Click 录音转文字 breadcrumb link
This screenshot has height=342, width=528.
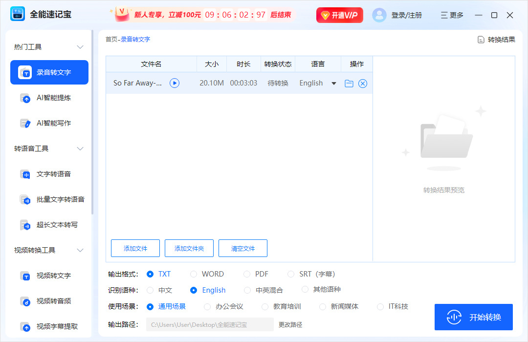coord(135,40)
